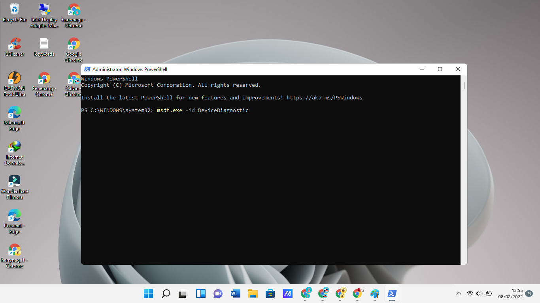Image resolution: width=540 pixels, height=303 pixels.
Task: Click the active PowerShell taskbar icon
Action: click(x=392, y=294)
